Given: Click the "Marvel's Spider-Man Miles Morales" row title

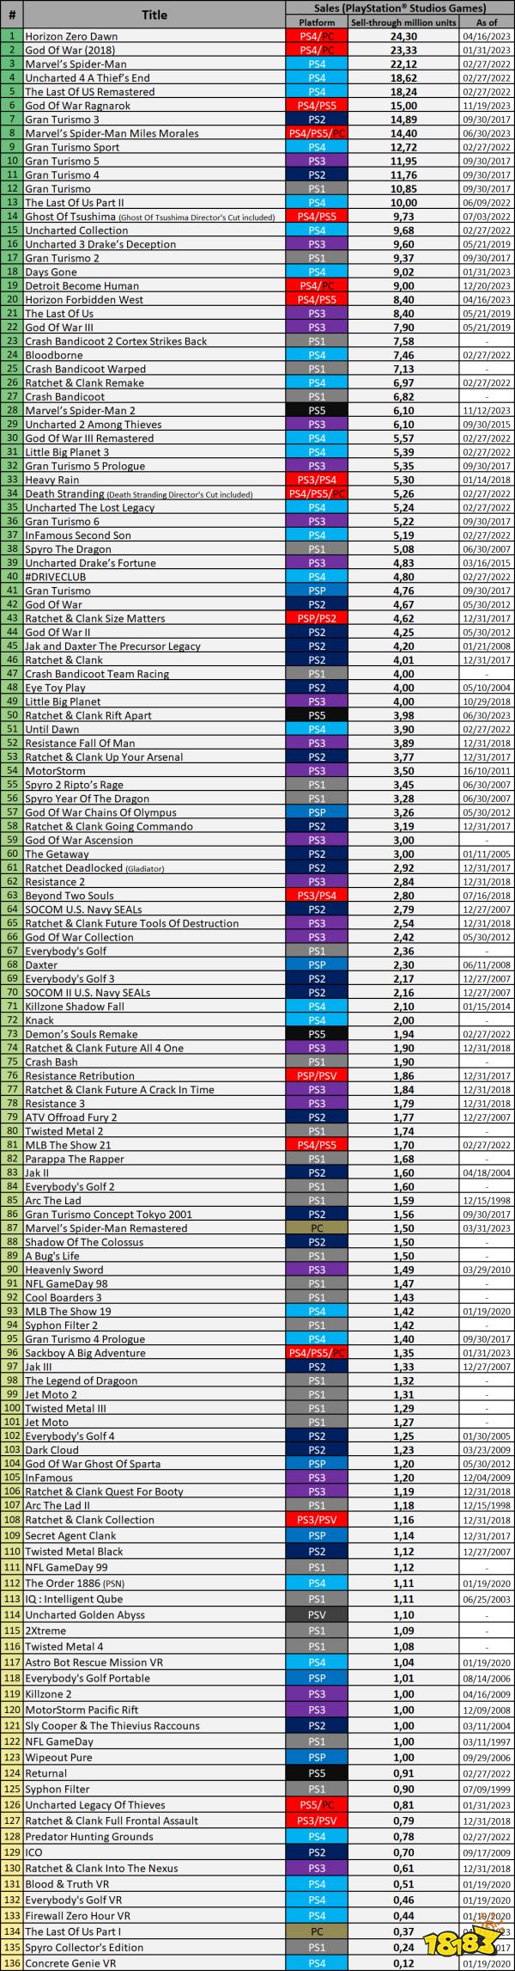Looking at the screenshot, I should click(112, 133).
